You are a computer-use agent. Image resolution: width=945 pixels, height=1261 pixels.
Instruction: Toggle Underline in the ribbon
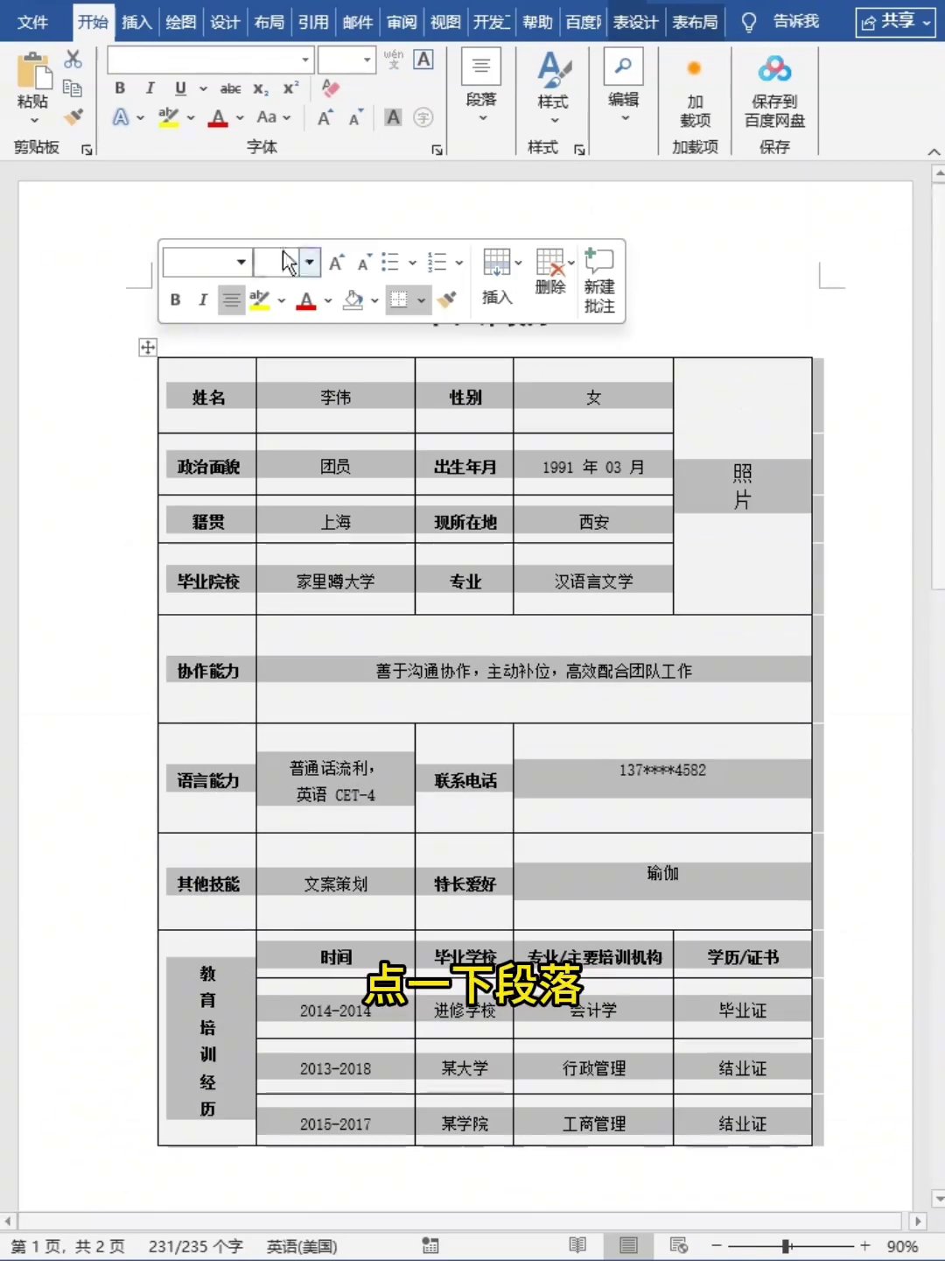coord(180,88)
